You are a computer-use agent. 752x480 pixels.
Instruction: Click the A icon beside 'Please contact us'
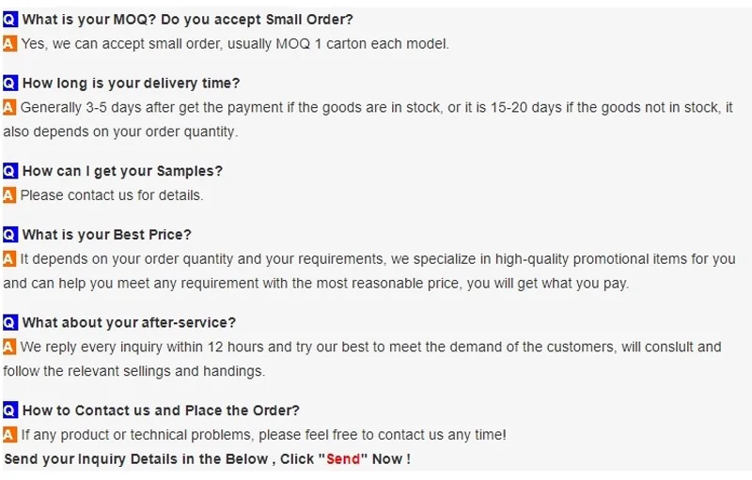pyautogui.click(x=10, y=195)
